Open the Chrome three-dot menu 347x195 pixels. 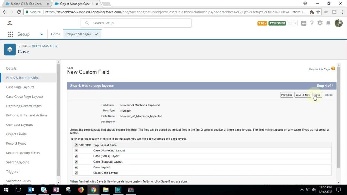coord(342,12)
